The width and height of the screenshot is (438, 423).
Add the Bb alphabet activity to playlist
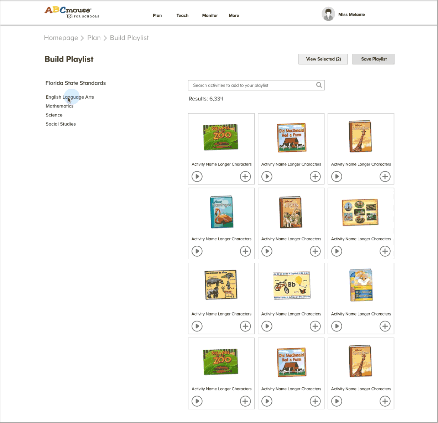pyautogui.click(x=315, y=326)
